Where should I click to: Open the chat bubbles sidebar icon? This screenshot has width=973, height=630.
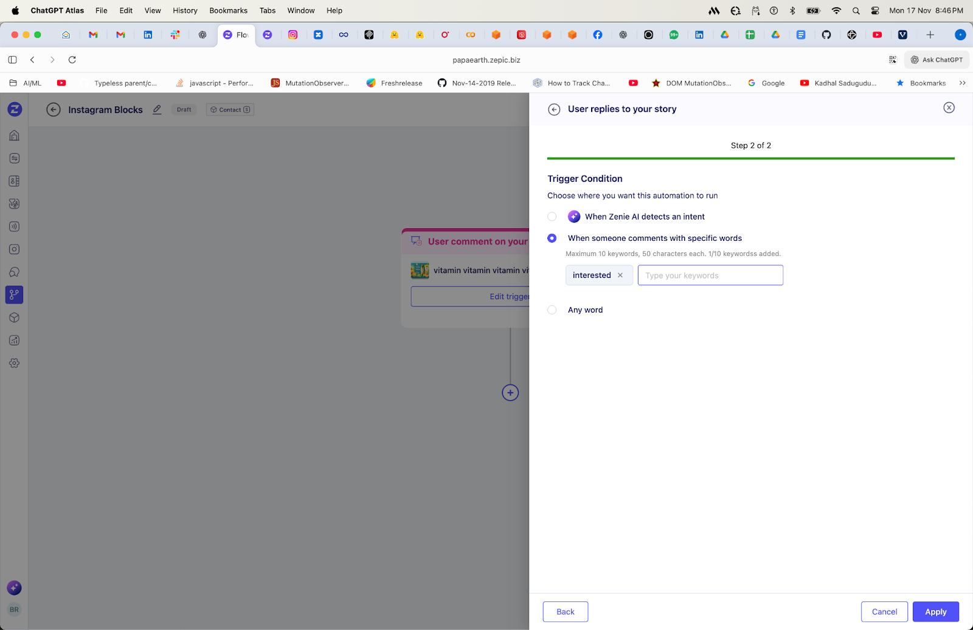[15, 272]
